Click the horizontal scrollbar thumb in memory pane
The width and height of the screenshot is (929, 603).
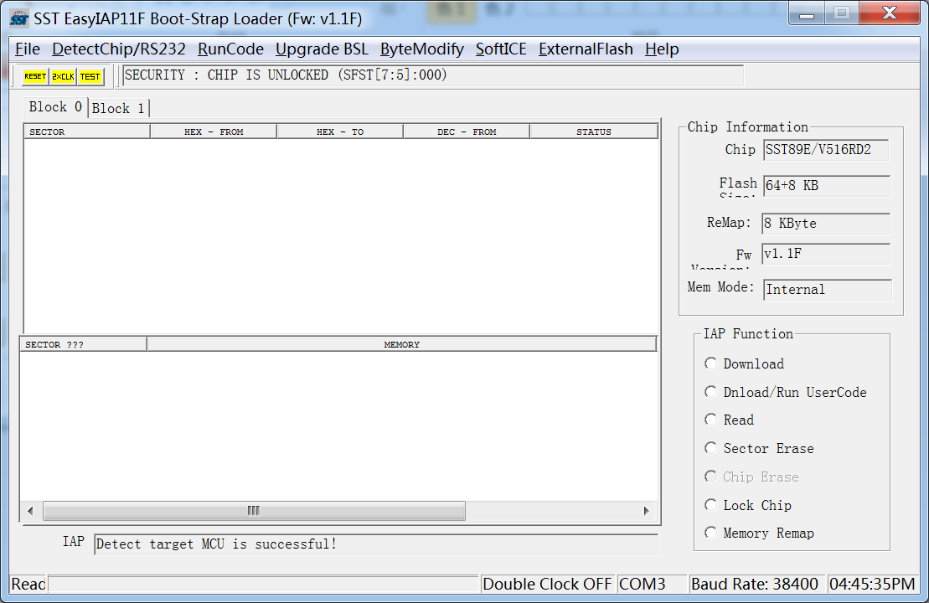click(x=254, y=511)
